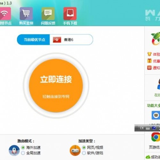The image size is (160, 160).
Task: Click the blue help icon on language bar
Action: 154,128
